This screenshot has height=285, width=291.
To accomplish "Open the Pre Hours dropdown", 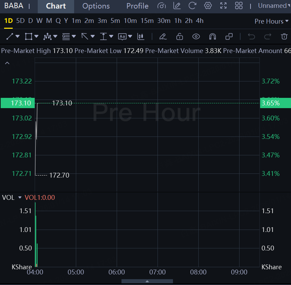I will pyautogui.click(x=271, y=21).
